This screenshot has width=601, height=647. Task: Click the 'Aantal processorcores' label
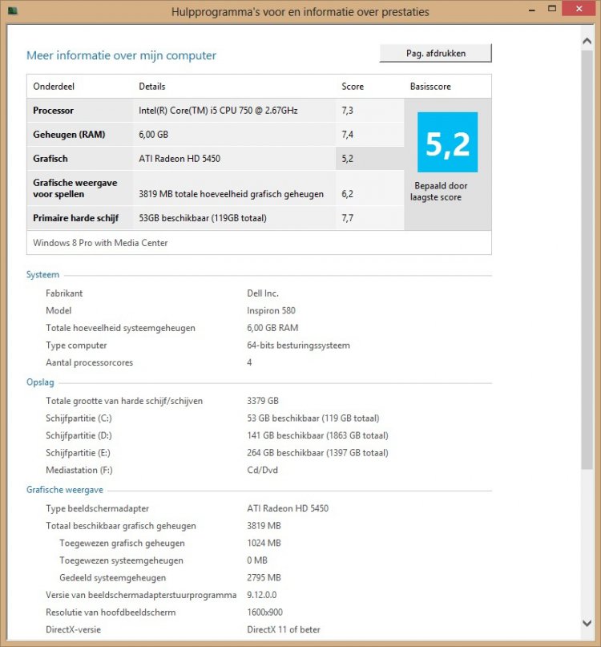pyautogui.click(x=89, y=362)
